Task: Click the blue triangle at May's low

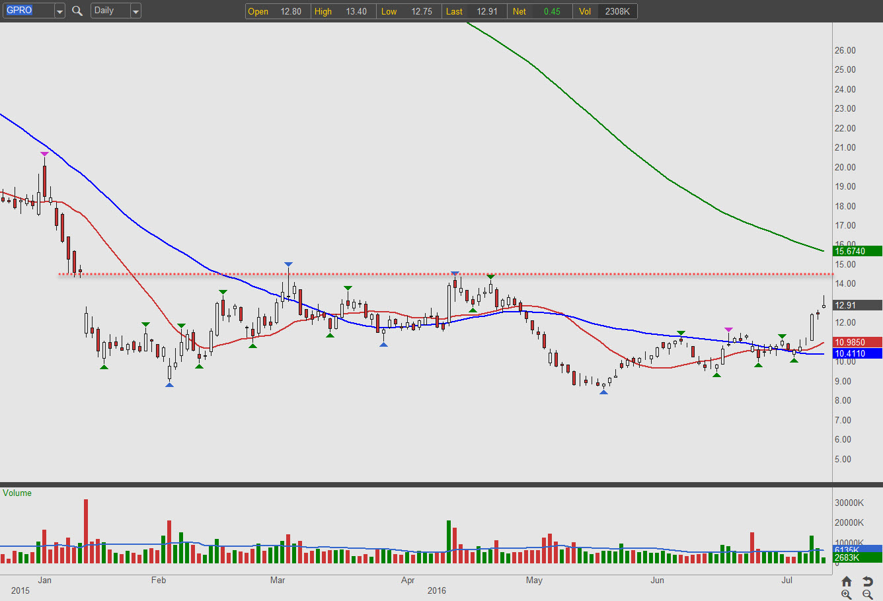Action: point(603,392)
